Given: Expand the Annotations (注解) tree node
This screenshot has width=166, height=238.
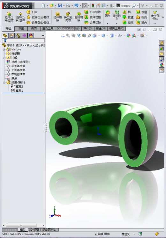Looking at the screenshot, I should coord(4,58).
